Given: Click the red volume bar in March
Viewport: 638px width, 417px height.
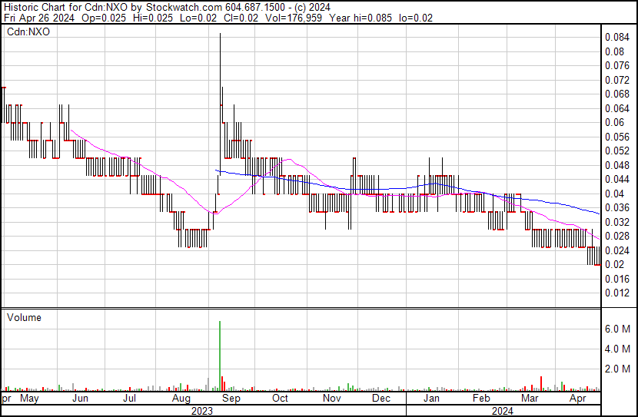Looking at the screenshot, I should tap(541, 383).
